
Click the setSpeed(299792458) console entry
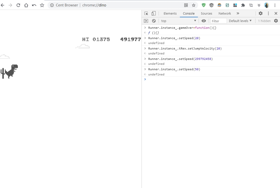click(180, 59)
